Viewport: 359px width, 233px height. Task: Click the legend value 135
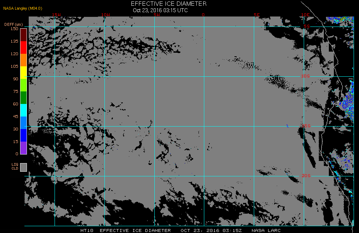14,41
